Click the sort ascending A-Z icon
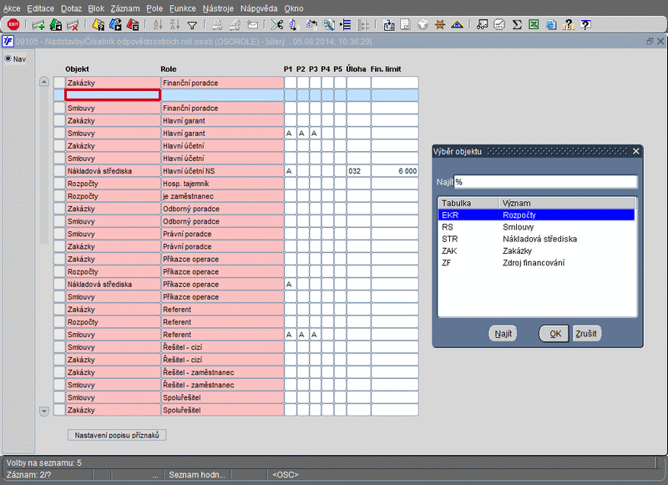The height and width of the screenshot is (485, 668). 158,25
